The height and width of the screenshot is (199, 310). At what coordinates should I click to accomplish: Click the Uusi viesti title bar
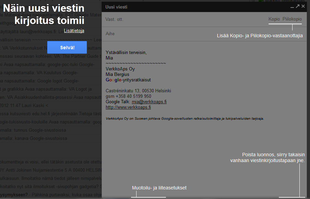pyautogui.click(x=188, y=6)
